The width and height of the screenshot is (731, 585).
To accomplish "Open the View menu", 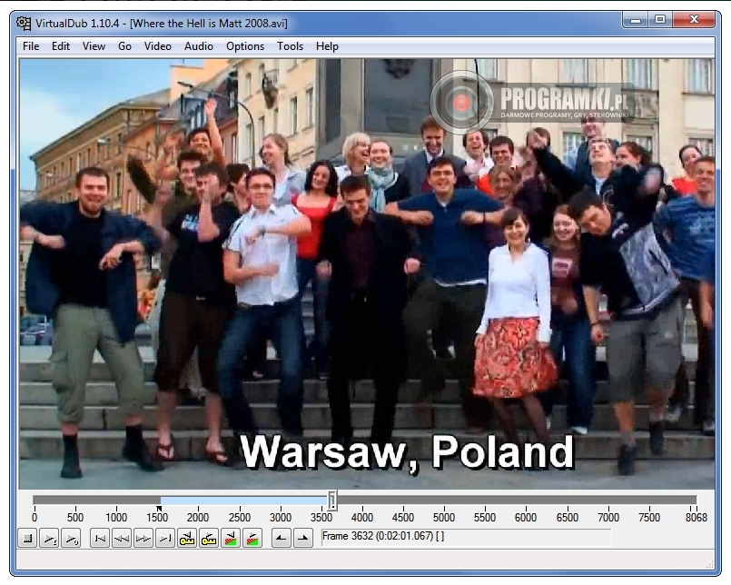I will point(94,46).
